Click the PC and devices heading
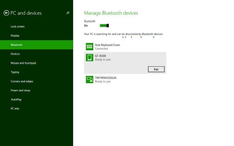The height and width of the screenshot is (146, 234). (26, 13)
